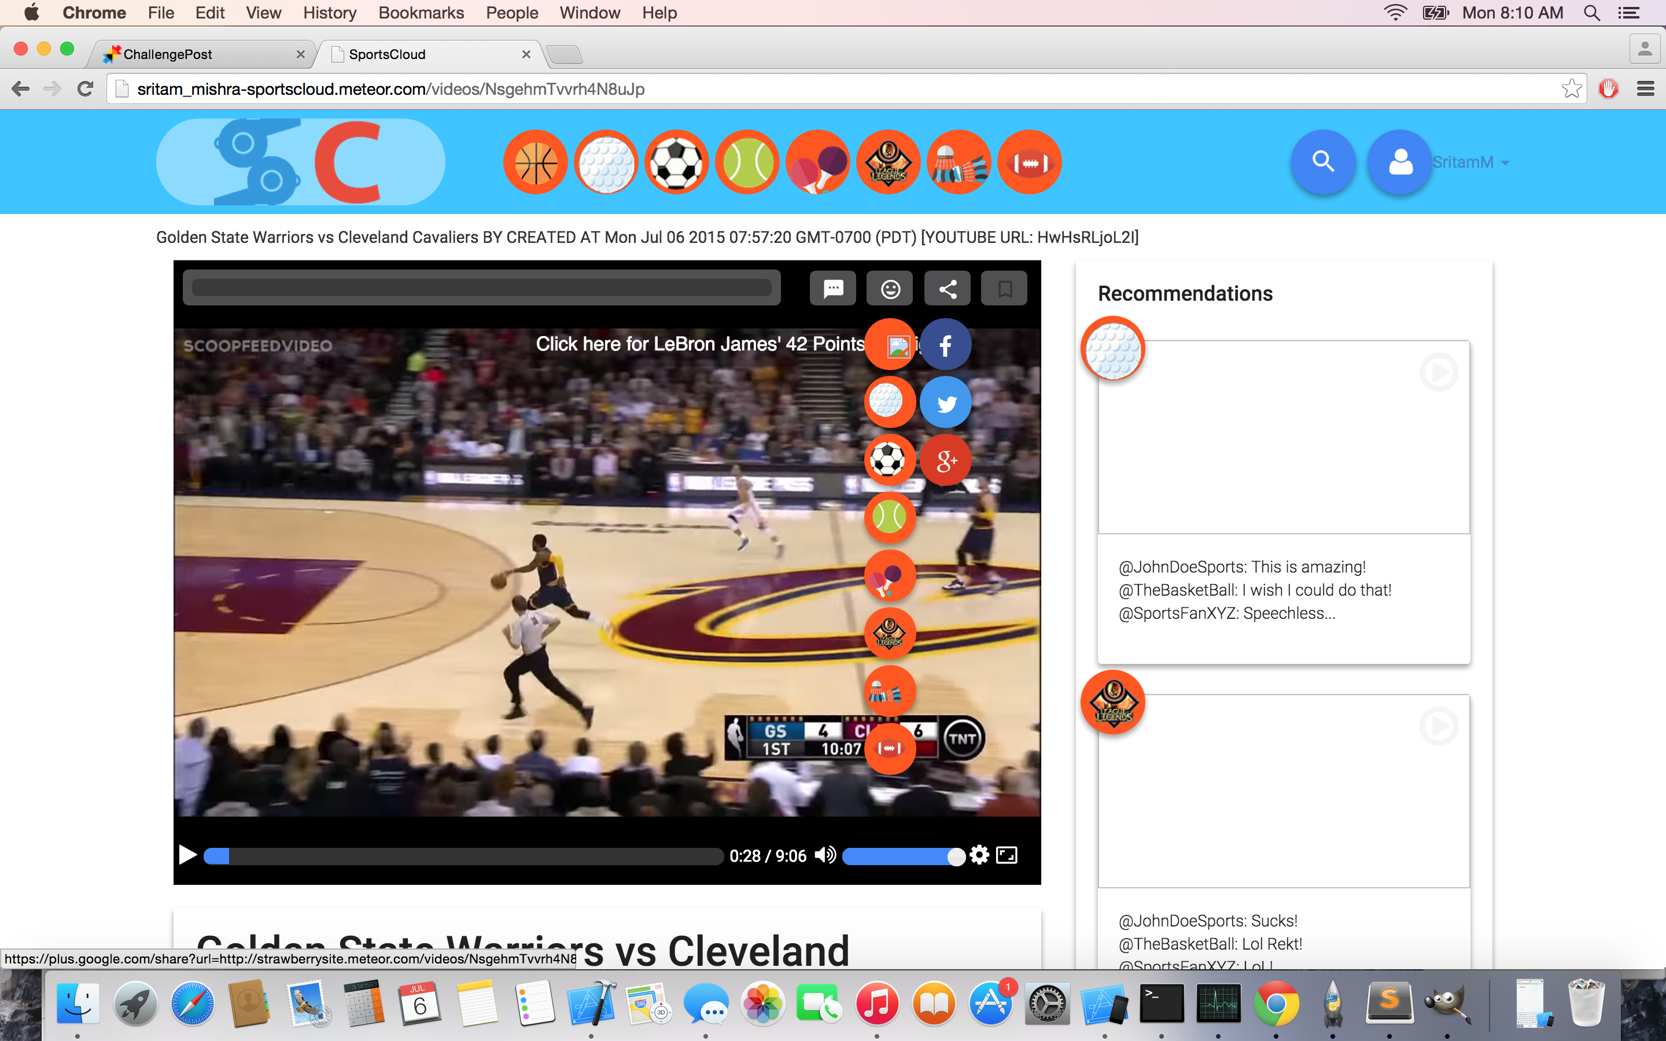Open the People menu
Viewport: 1666px width, 1041px height.
[x=511, y=12]
